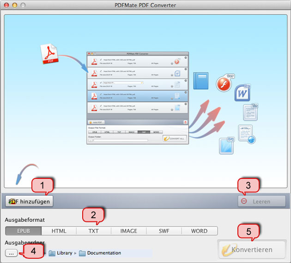Viewport: 291px width, 263px height.
Task: Choose the HTML output format
Action: point(59,231)
